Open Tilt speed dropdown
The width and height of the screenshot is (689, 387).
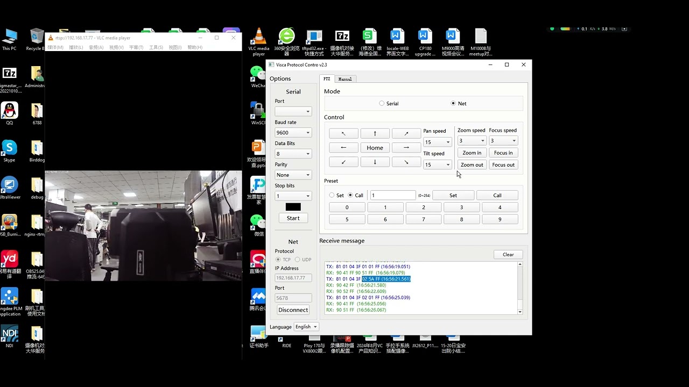(x=437, y=165)
